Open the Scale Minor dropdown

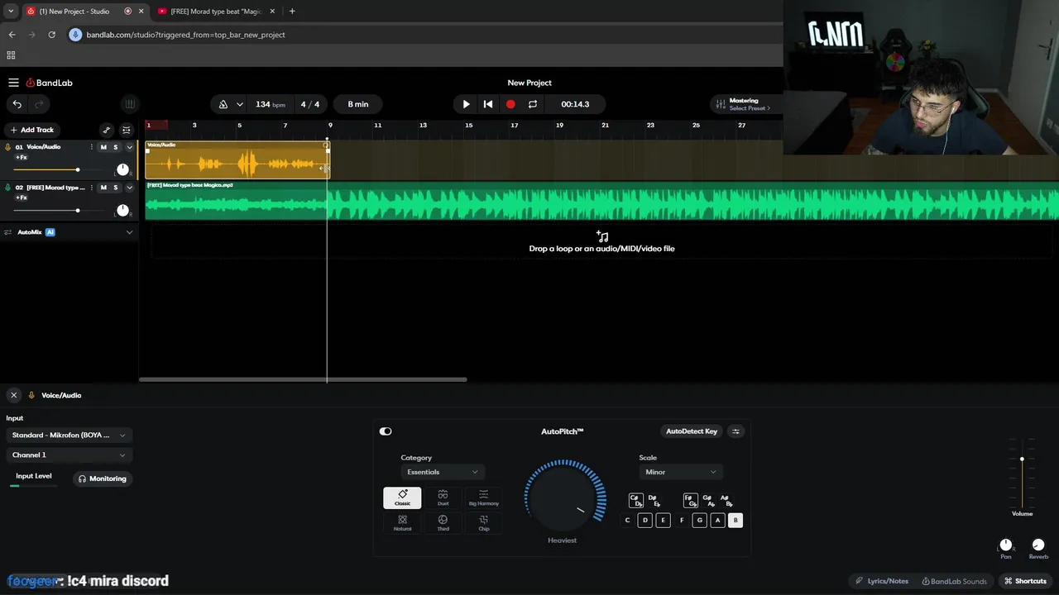(x=680, y=472)
